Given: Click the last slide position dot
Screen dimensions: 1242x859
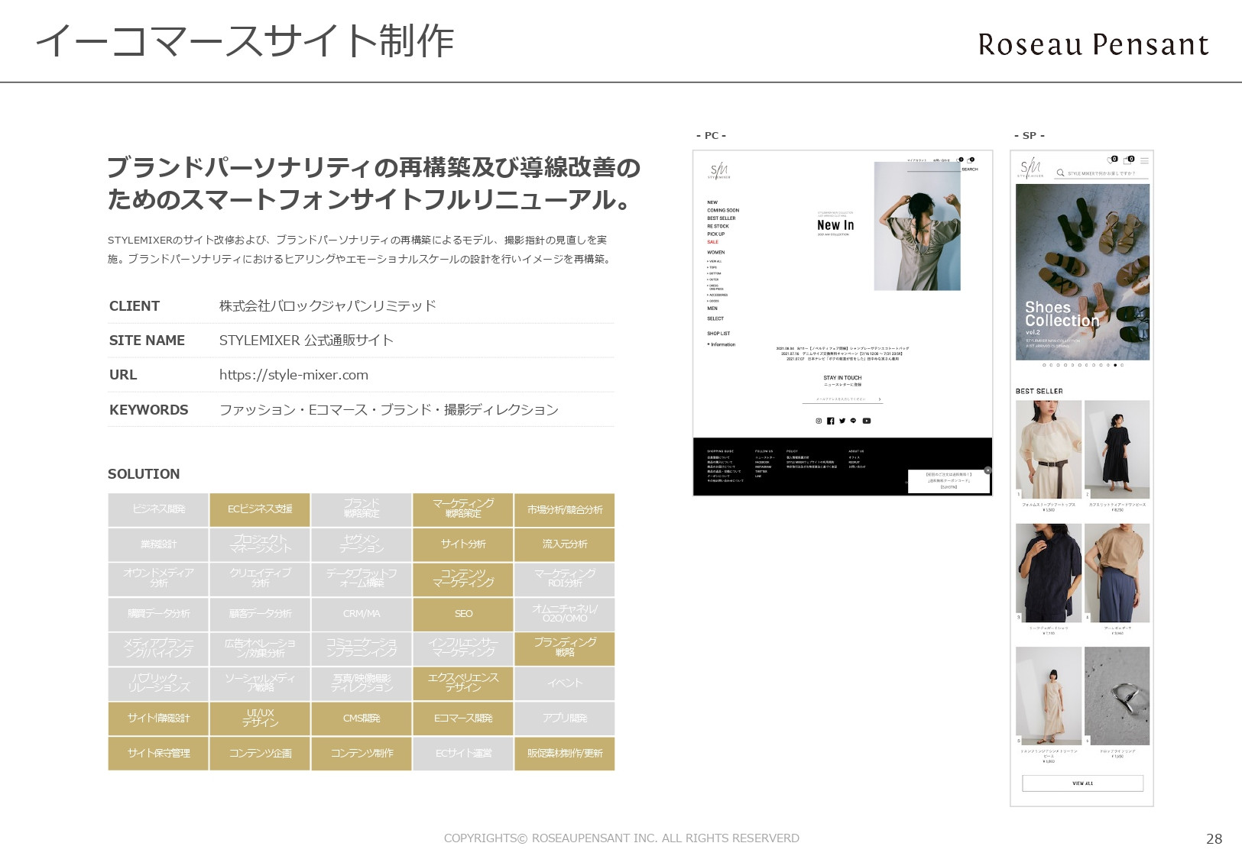Looking at the screenshot, I should (x=1122, y=365).
